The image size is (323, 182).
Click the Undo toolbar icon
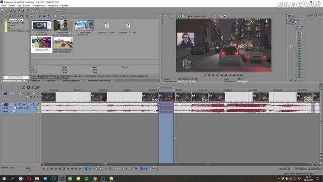42,10
